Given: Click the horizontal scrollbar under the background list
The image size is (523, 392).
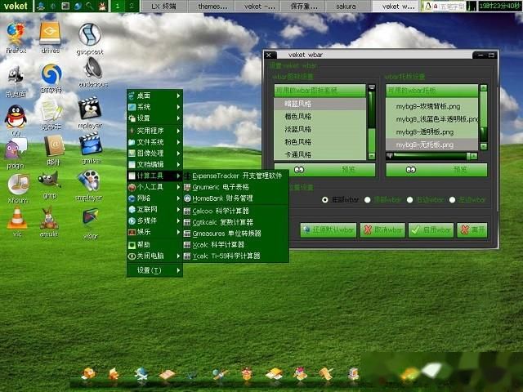Looking at the screenshot, I should (x=431, y=156).
